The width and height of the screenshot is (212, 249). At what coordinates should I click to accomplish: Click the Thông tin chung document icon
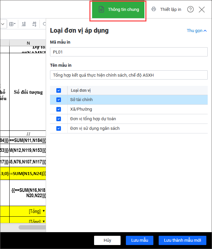tap(101, 10)
